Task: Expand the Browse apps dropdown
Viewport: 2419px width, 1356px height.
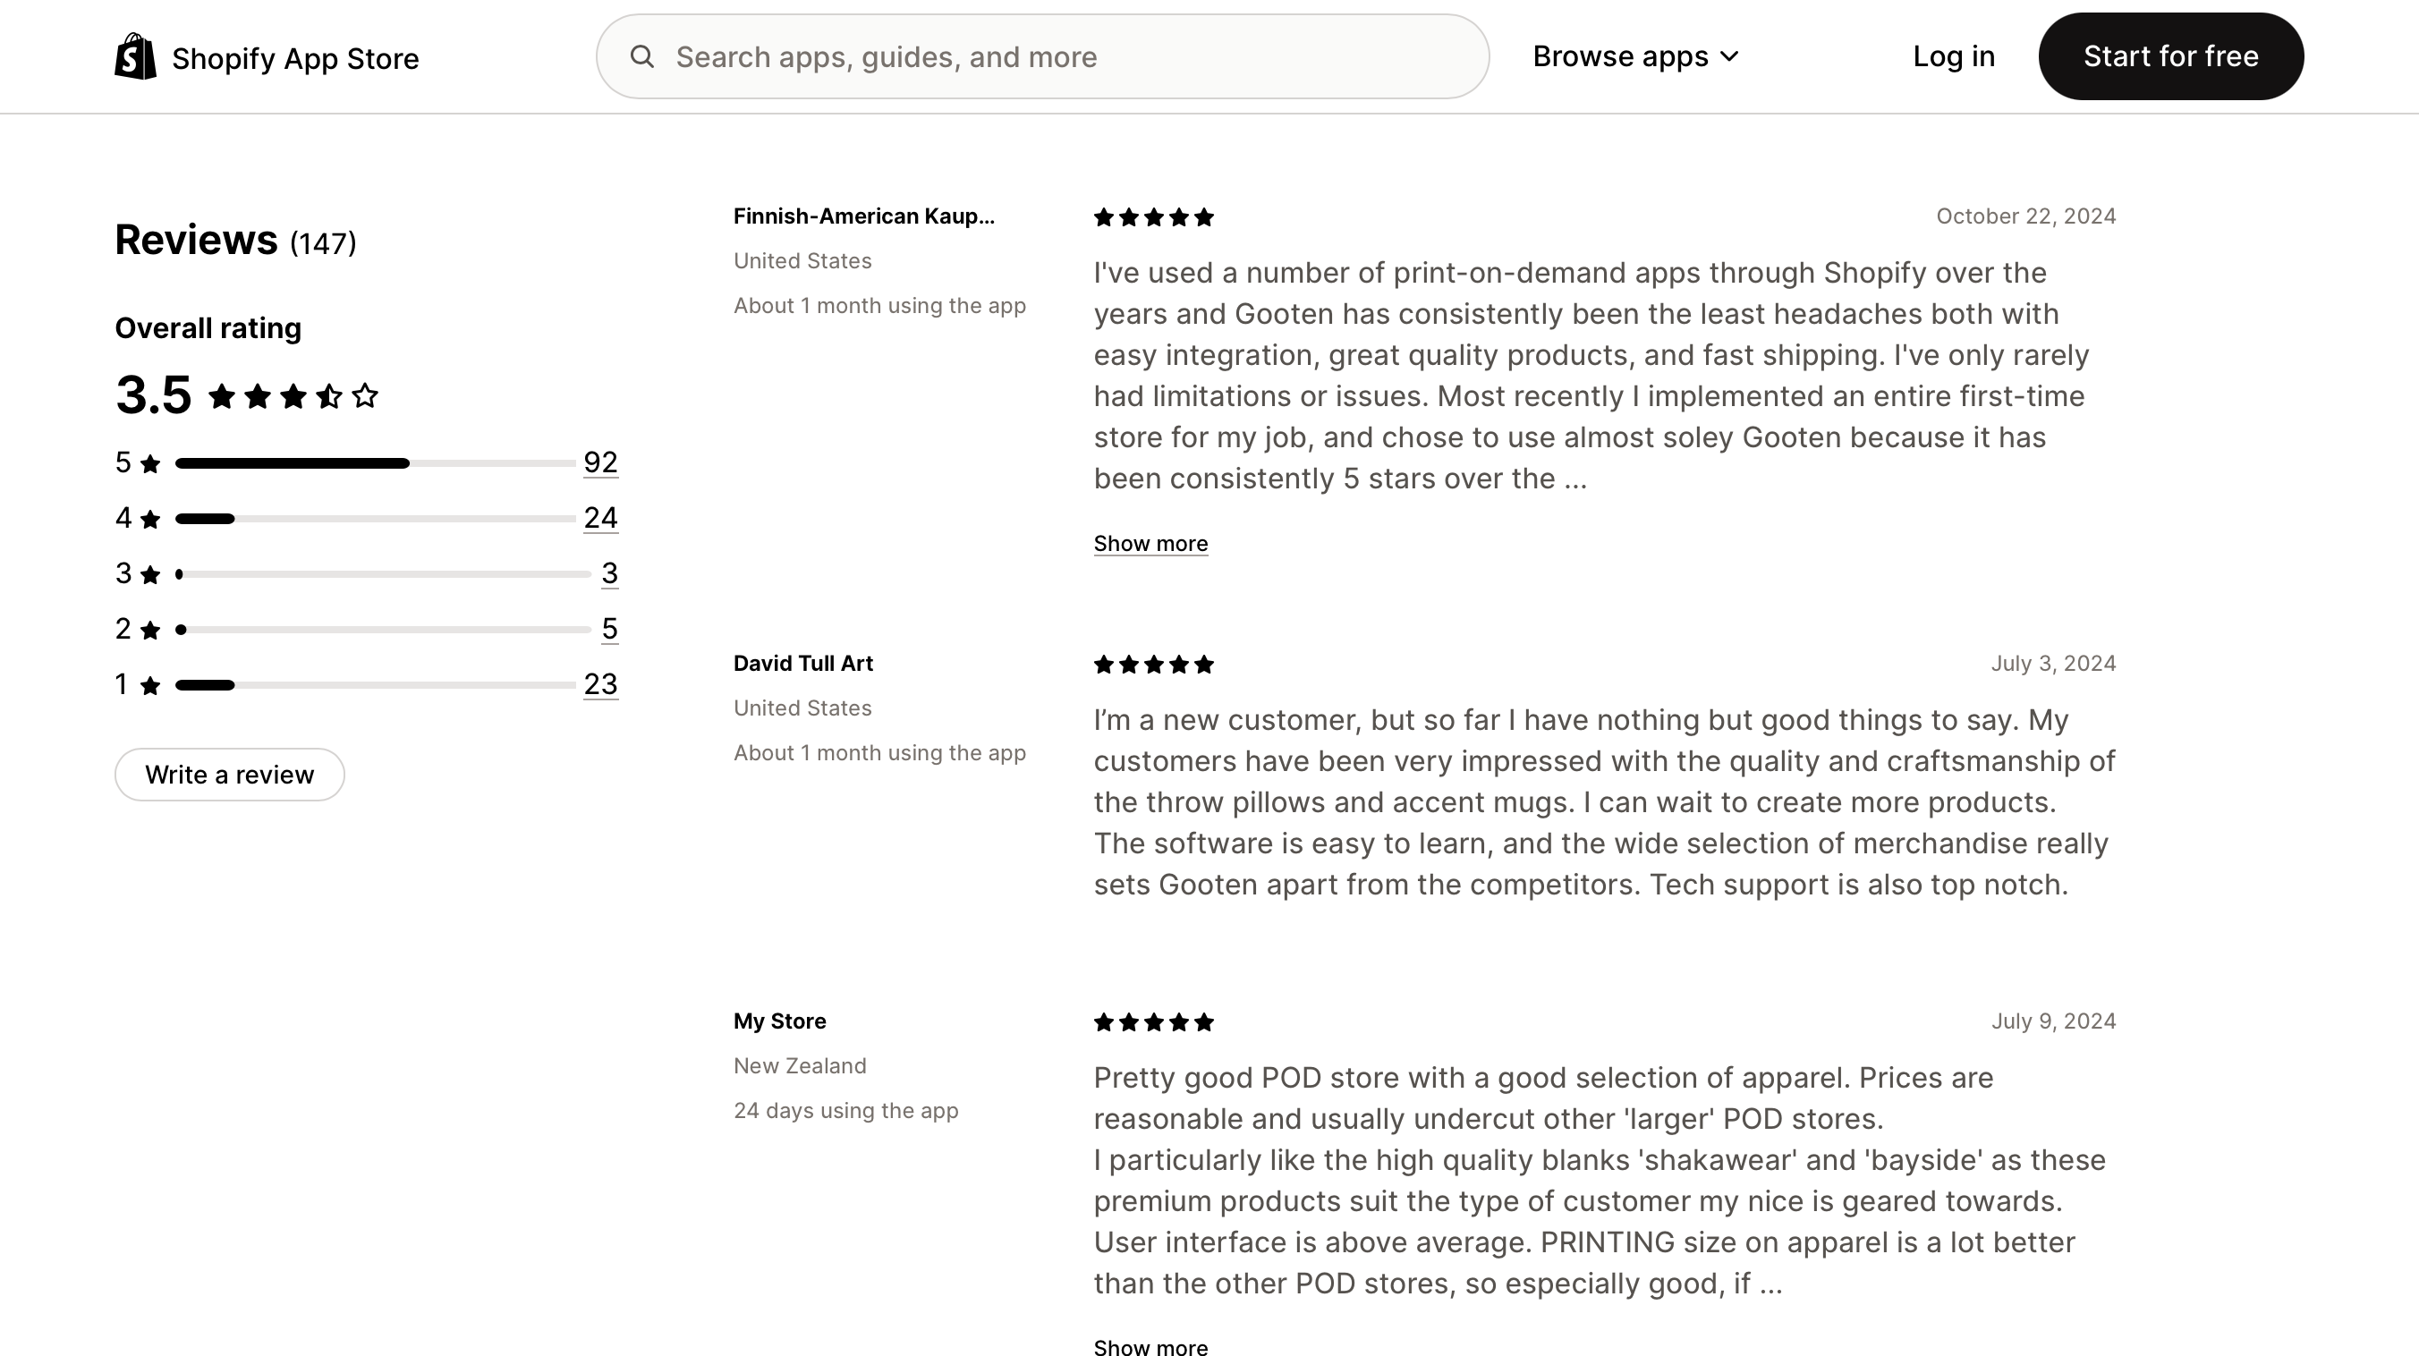Action: click(x=1635, y=56)
